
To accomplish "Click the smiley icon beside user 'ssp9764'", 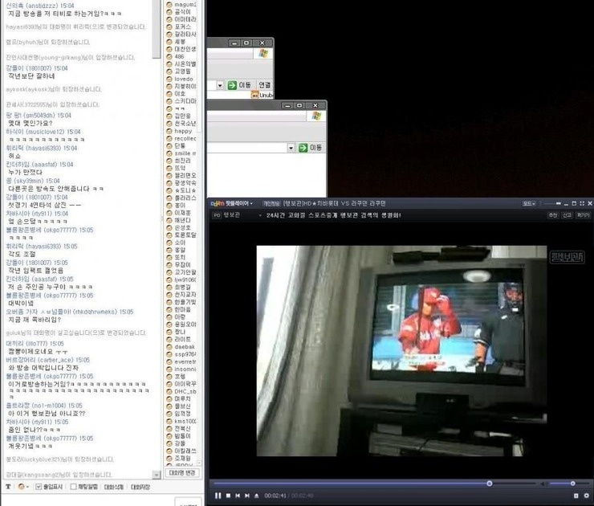I will 169,354.
